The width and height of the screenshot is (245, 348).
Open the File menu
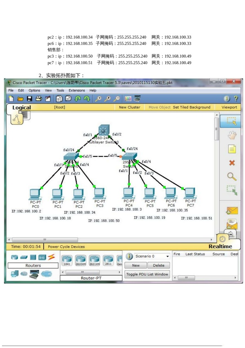pos(11,90)
